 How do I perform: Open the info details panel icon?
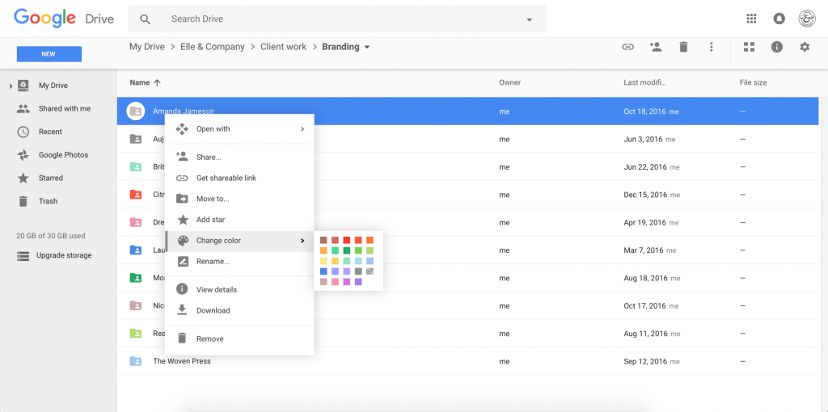(x=776, y=47)
